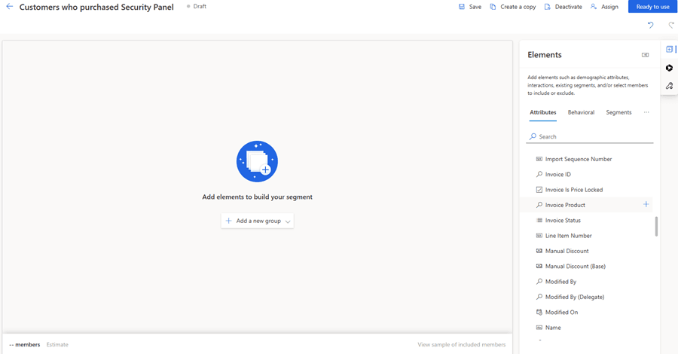Open more tabs ellipsis menu

646,112
